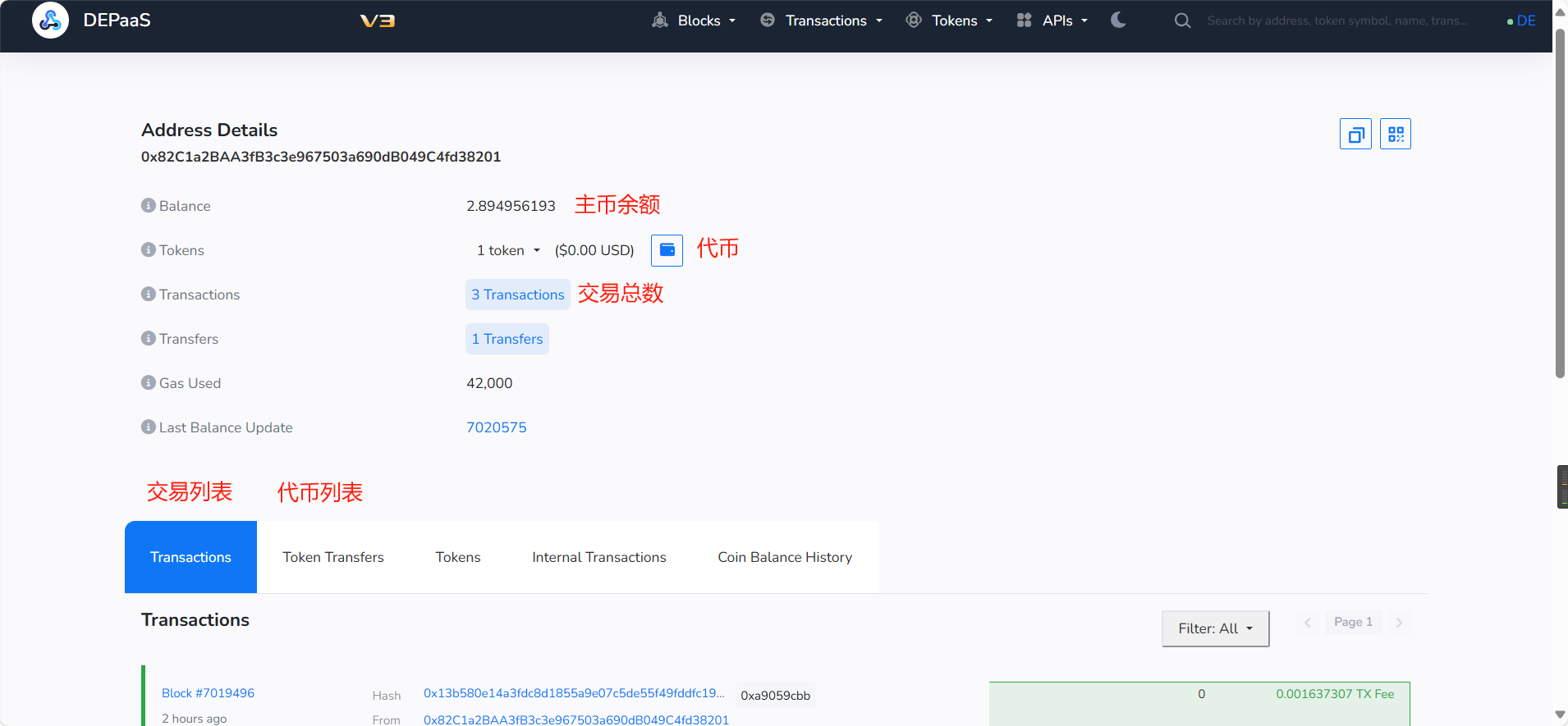Image resolution: width=1568 pixels, height=726 pixels.
Task: Select the Coin Balance History tab
Action: pyautogui.click(x=785, y=557)
